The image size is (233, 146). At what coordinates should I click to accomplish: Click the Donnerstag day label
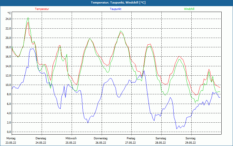point(100,138)
